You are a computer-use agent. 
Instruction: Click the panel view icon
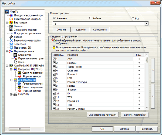click(x=11, y=22)
